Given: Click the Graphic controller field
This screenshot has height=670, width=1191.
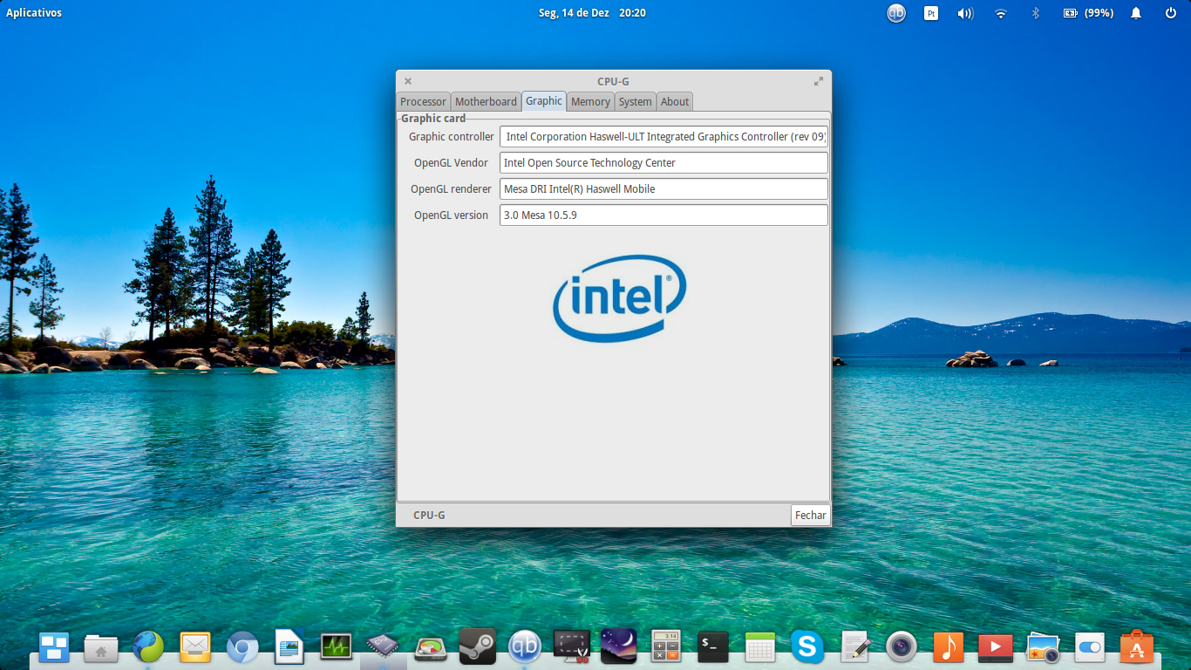Looking at the screenshot, I should pos(664,137).
